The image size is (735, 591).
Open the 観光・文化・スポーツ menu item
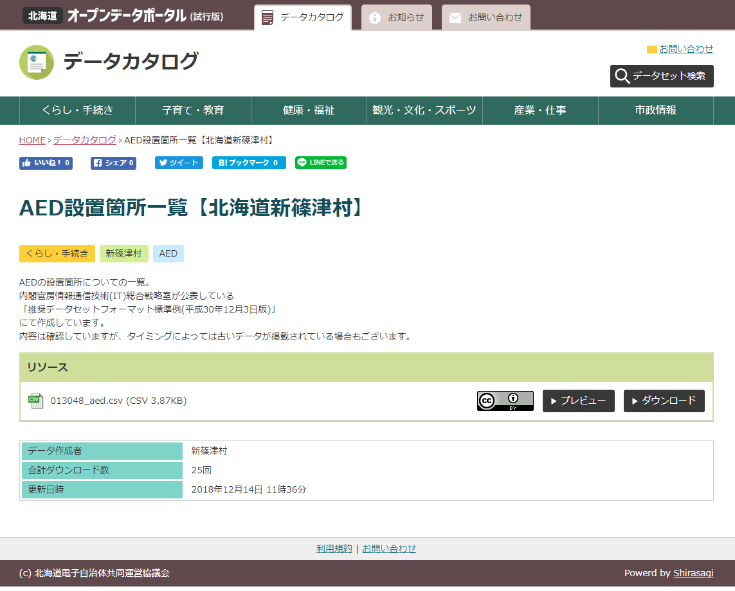point(424,111)
